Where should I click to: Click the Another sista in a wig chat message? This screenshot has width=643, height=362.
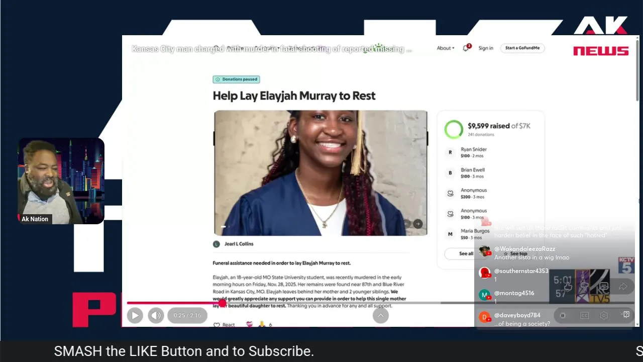531,257
